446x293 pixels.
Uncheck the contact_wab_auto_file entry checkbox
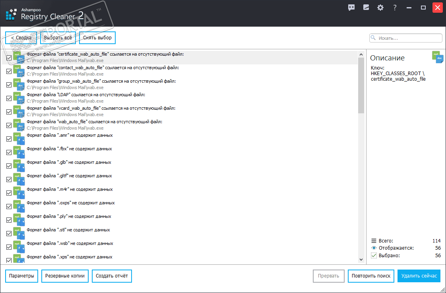point(9,72)
